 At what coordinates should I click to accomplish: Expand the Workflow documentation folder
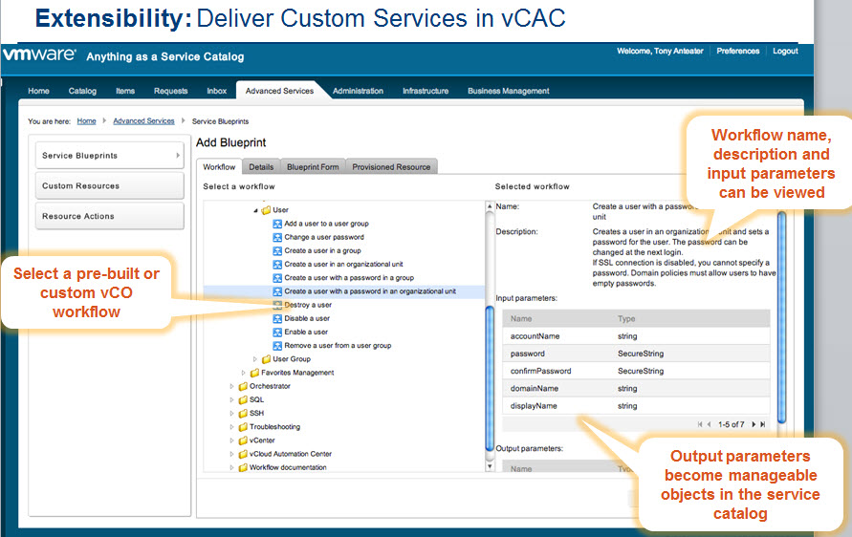click(x=232, y=467)
